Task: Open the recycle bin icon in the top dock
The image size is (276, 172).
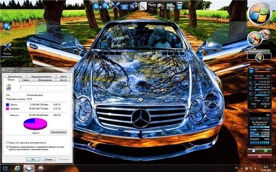Action: pos(179,6)
